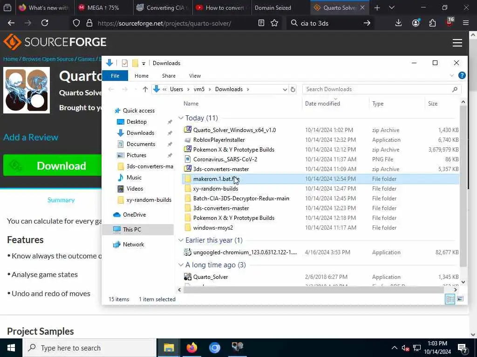
Task: Open SourceForge hamburger menu
Action: click(x=457, y=43)
